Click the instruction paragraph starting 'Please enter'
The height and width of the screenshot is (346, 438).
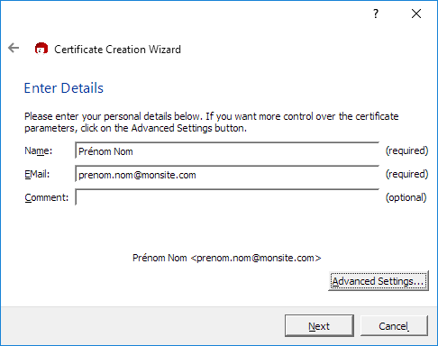pos(212,123)
